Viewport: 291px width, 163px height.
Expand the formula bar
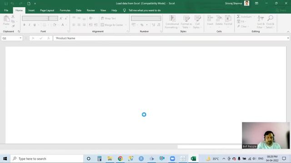point(288,38)
